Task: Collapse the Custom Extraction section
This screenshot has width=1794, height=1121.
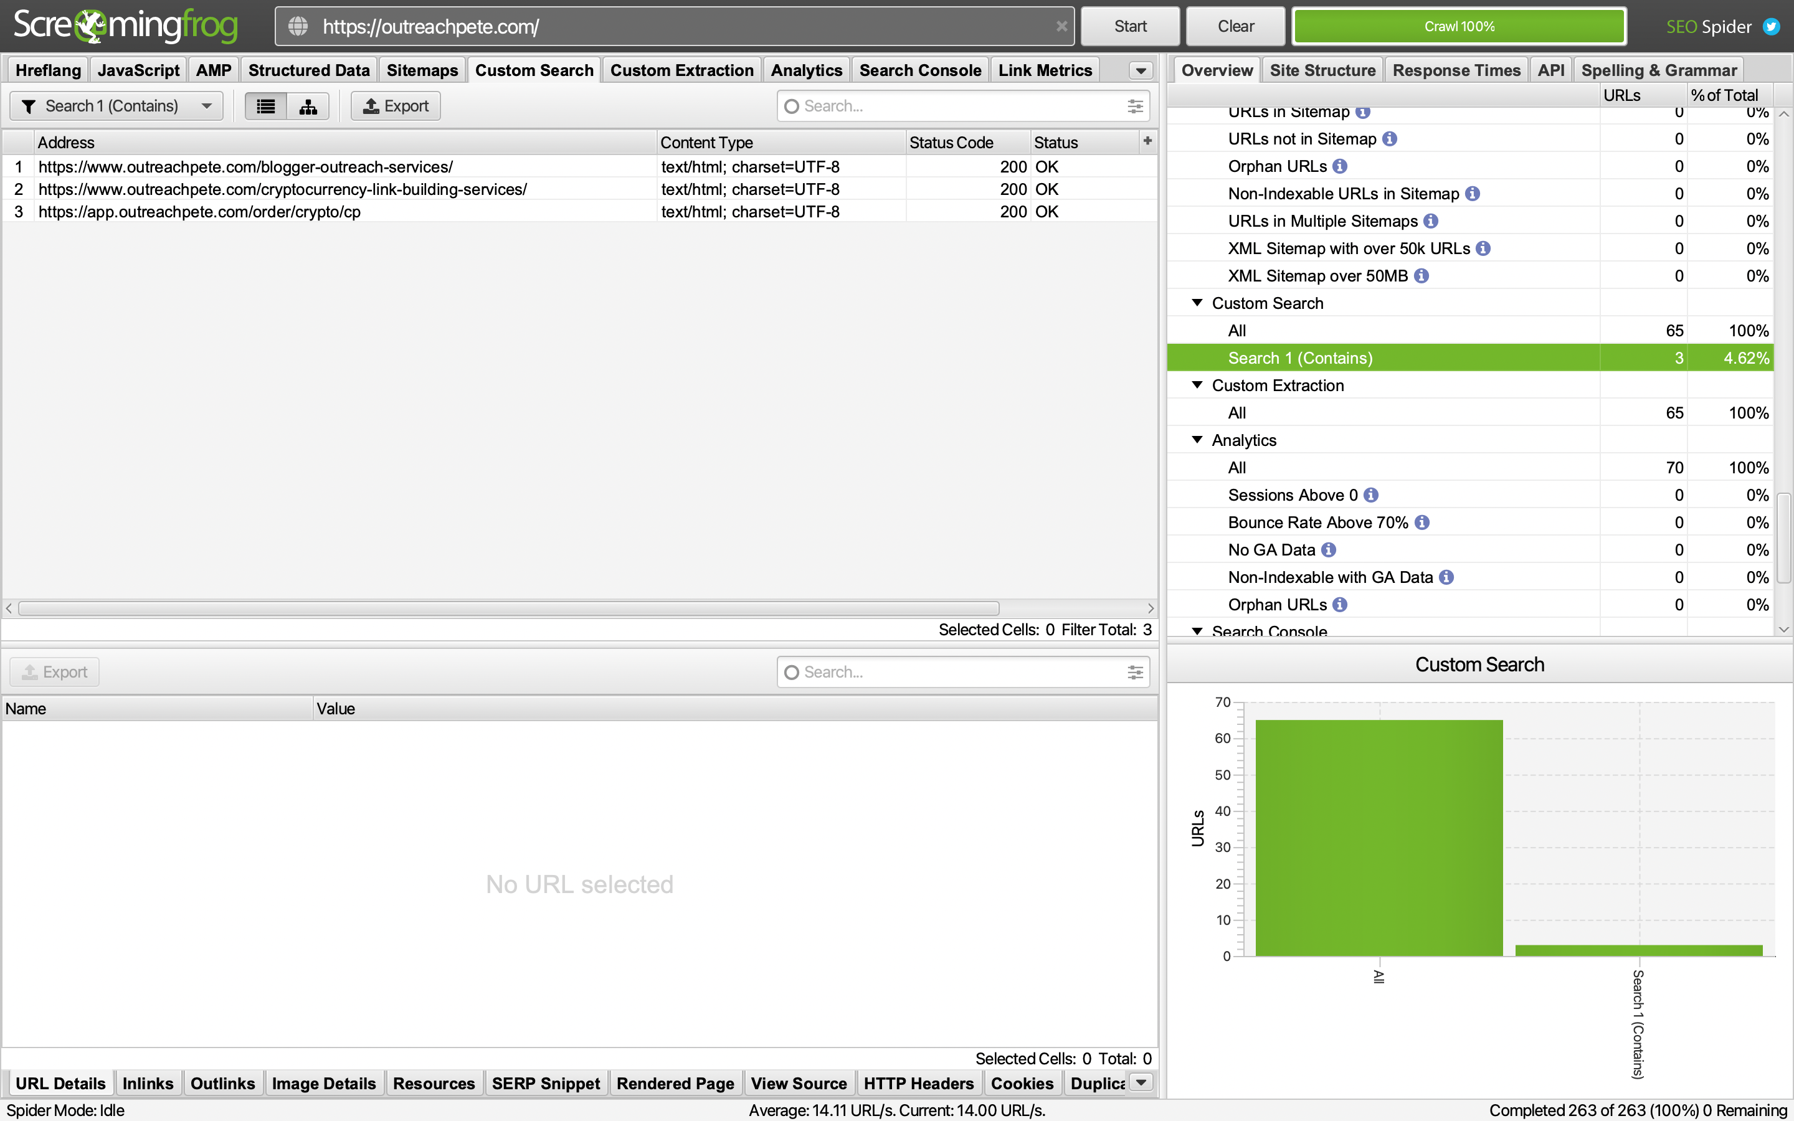Action: click(1197, 385)
